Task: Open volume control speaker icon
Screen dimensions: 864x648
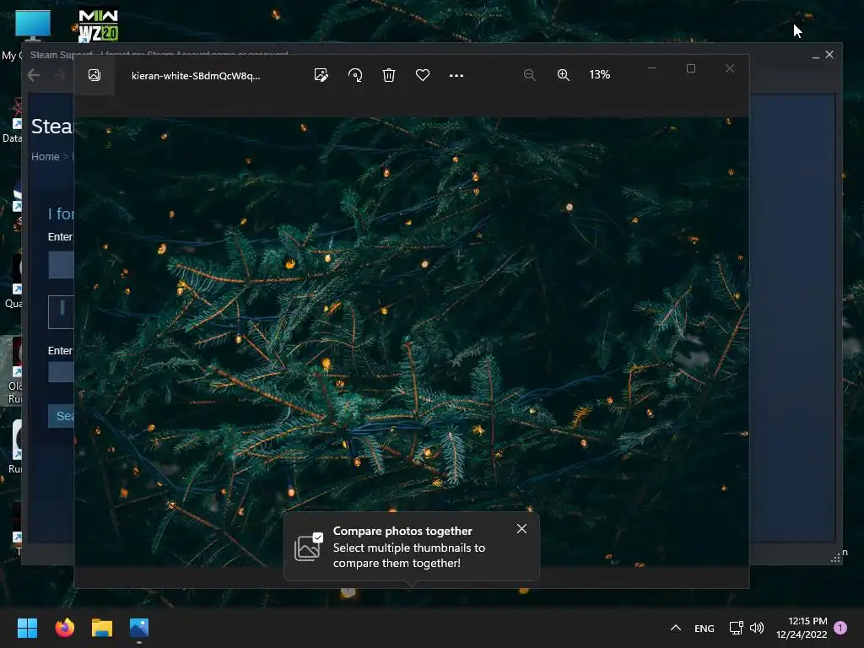Action: click(757, 628)
